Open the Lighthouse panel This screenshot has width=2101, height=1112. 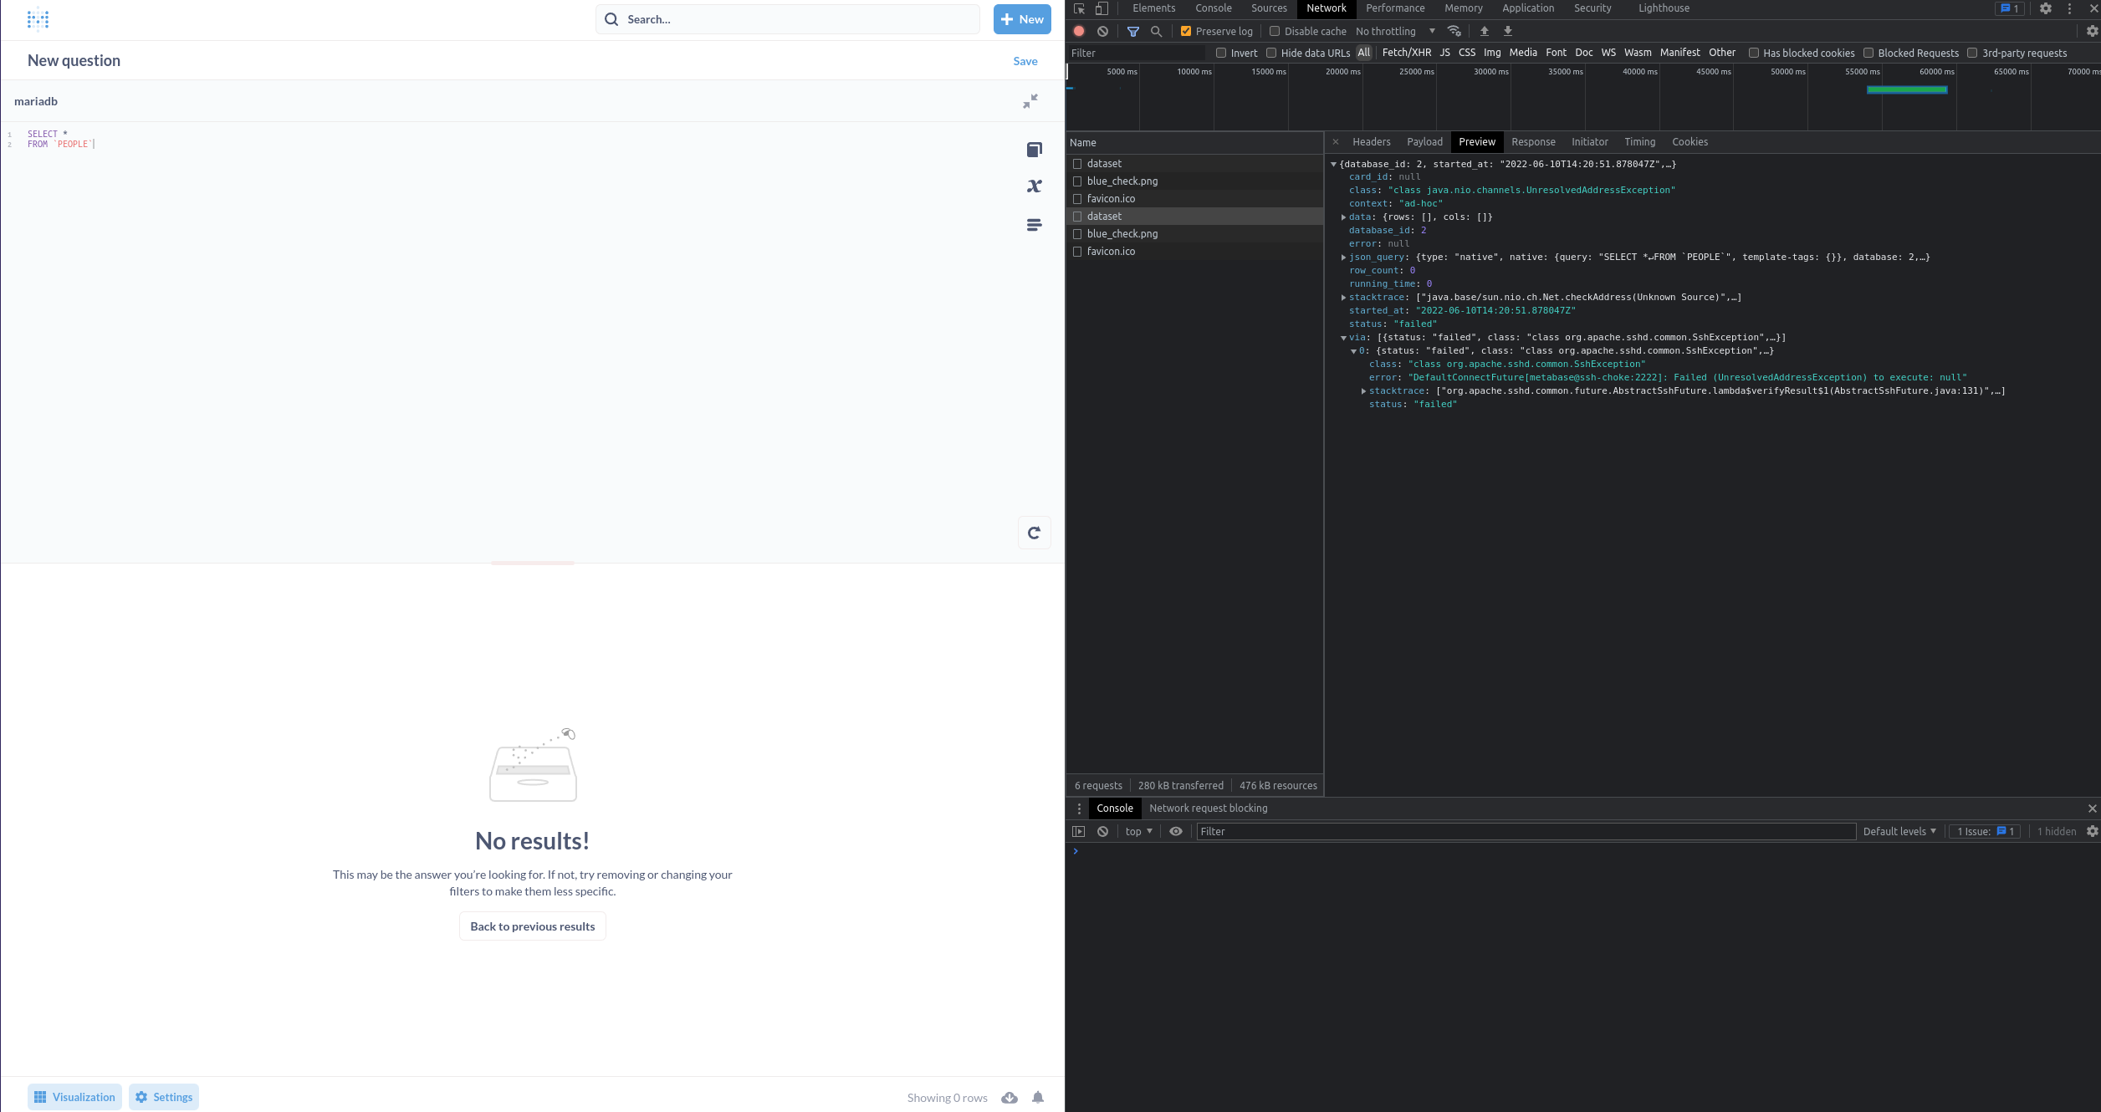click(1663, 8)
